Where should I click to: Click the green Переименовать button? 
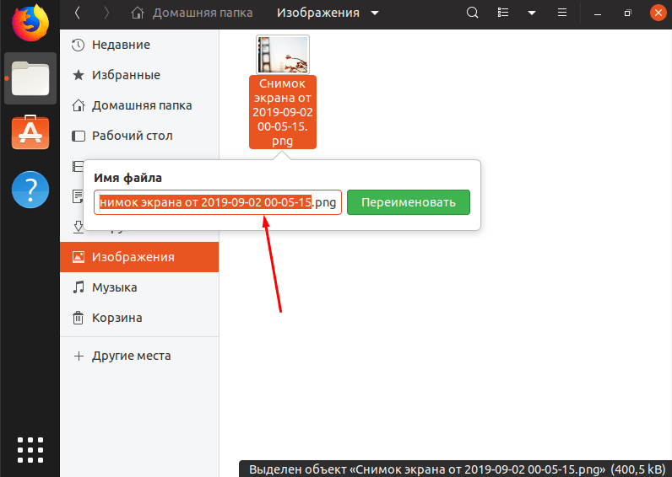click(x=409, y=202)
